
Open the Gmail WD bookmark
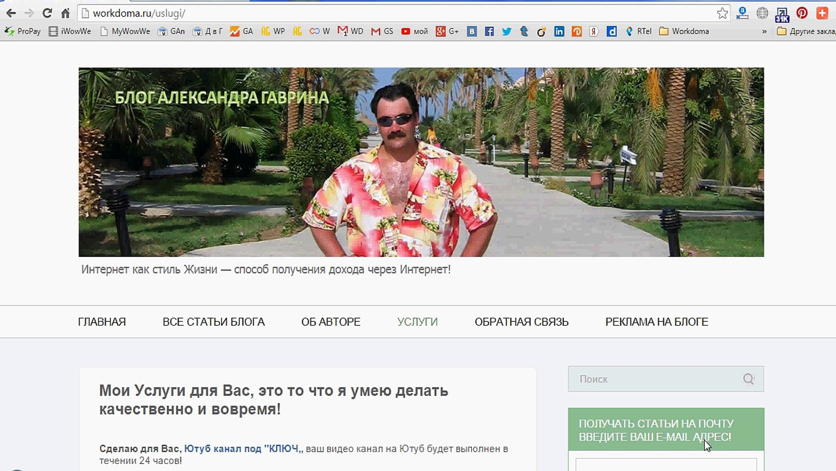point(350,31)
